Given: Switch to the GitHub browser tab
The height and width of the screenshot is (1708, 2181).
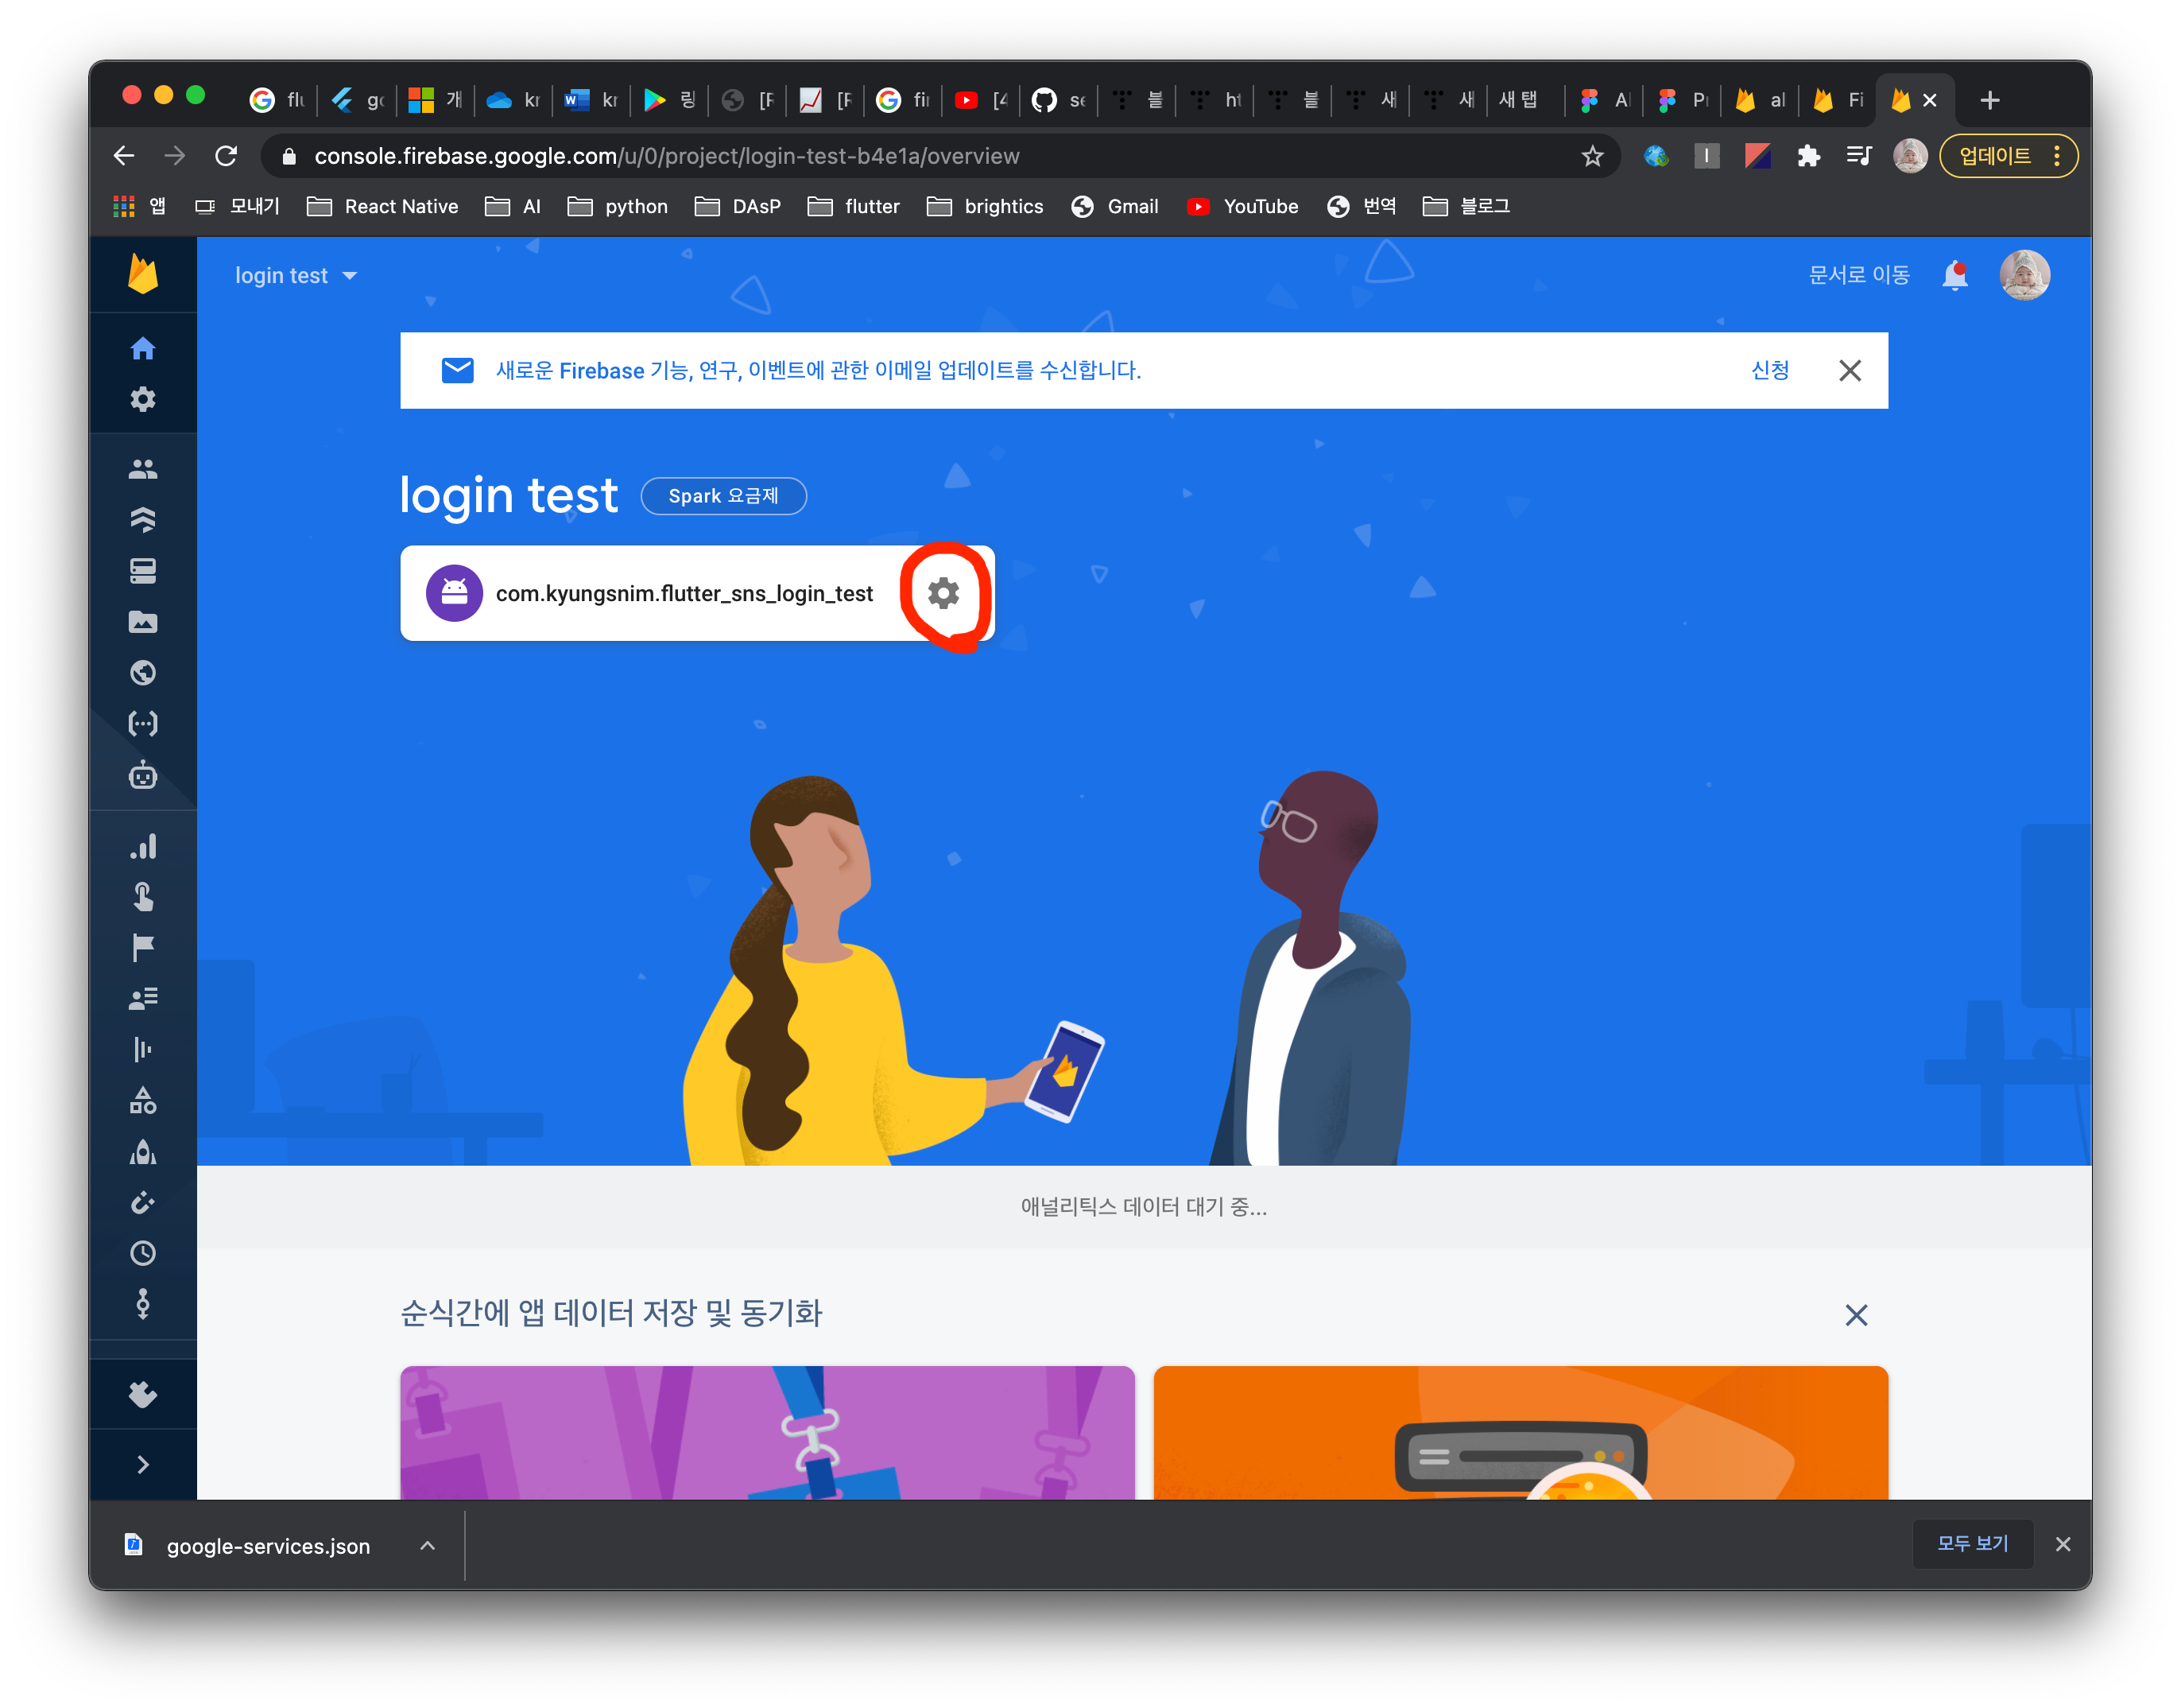Looking at the screenshot, I should coord(1058,100).
